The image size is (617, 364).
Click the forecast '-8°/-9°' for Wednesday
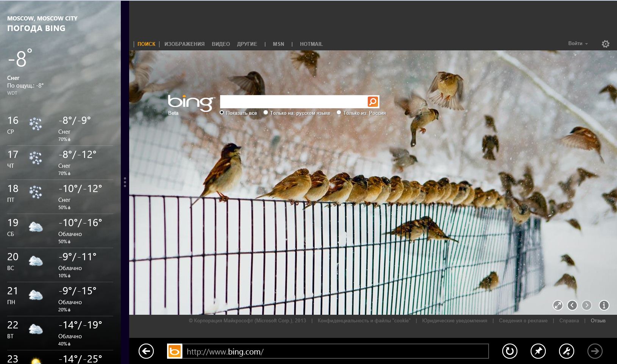coord(75,120)
